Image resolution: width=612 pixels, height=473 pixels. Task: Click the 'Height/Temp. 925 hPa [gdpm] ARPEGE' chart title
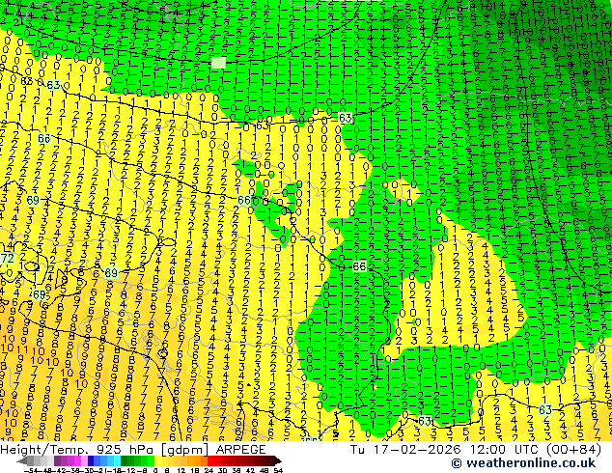coord(132,449)
